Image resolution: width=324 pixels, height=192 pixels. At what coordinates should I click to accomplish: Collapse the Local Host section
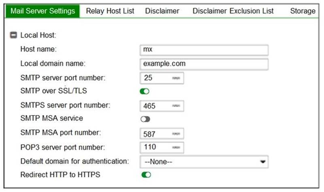click(x=13, y=35)
